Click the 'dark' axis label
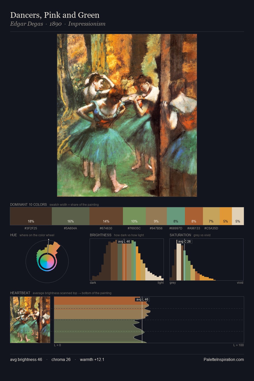 pyautogui.click(x=93, y=283)
